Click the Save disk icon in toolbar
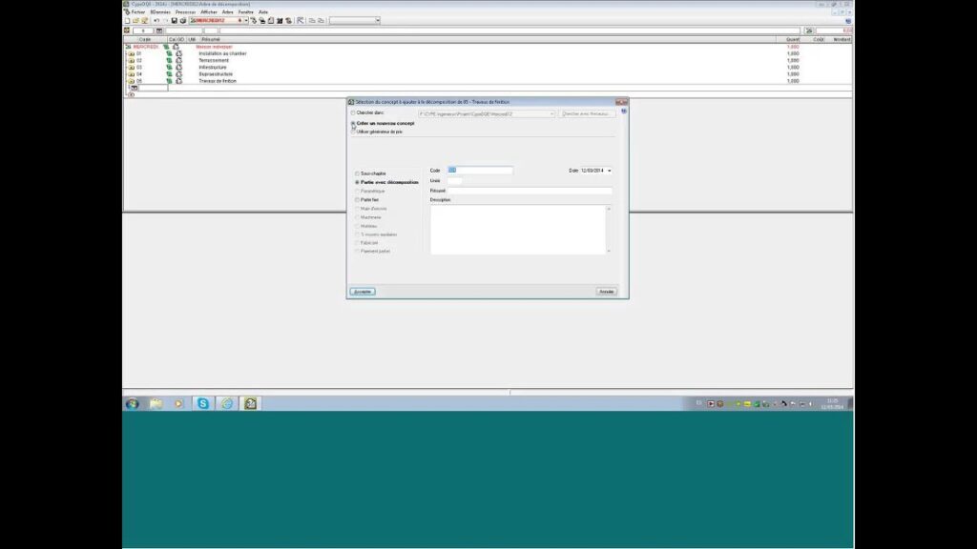 click(x=174, y=20)
